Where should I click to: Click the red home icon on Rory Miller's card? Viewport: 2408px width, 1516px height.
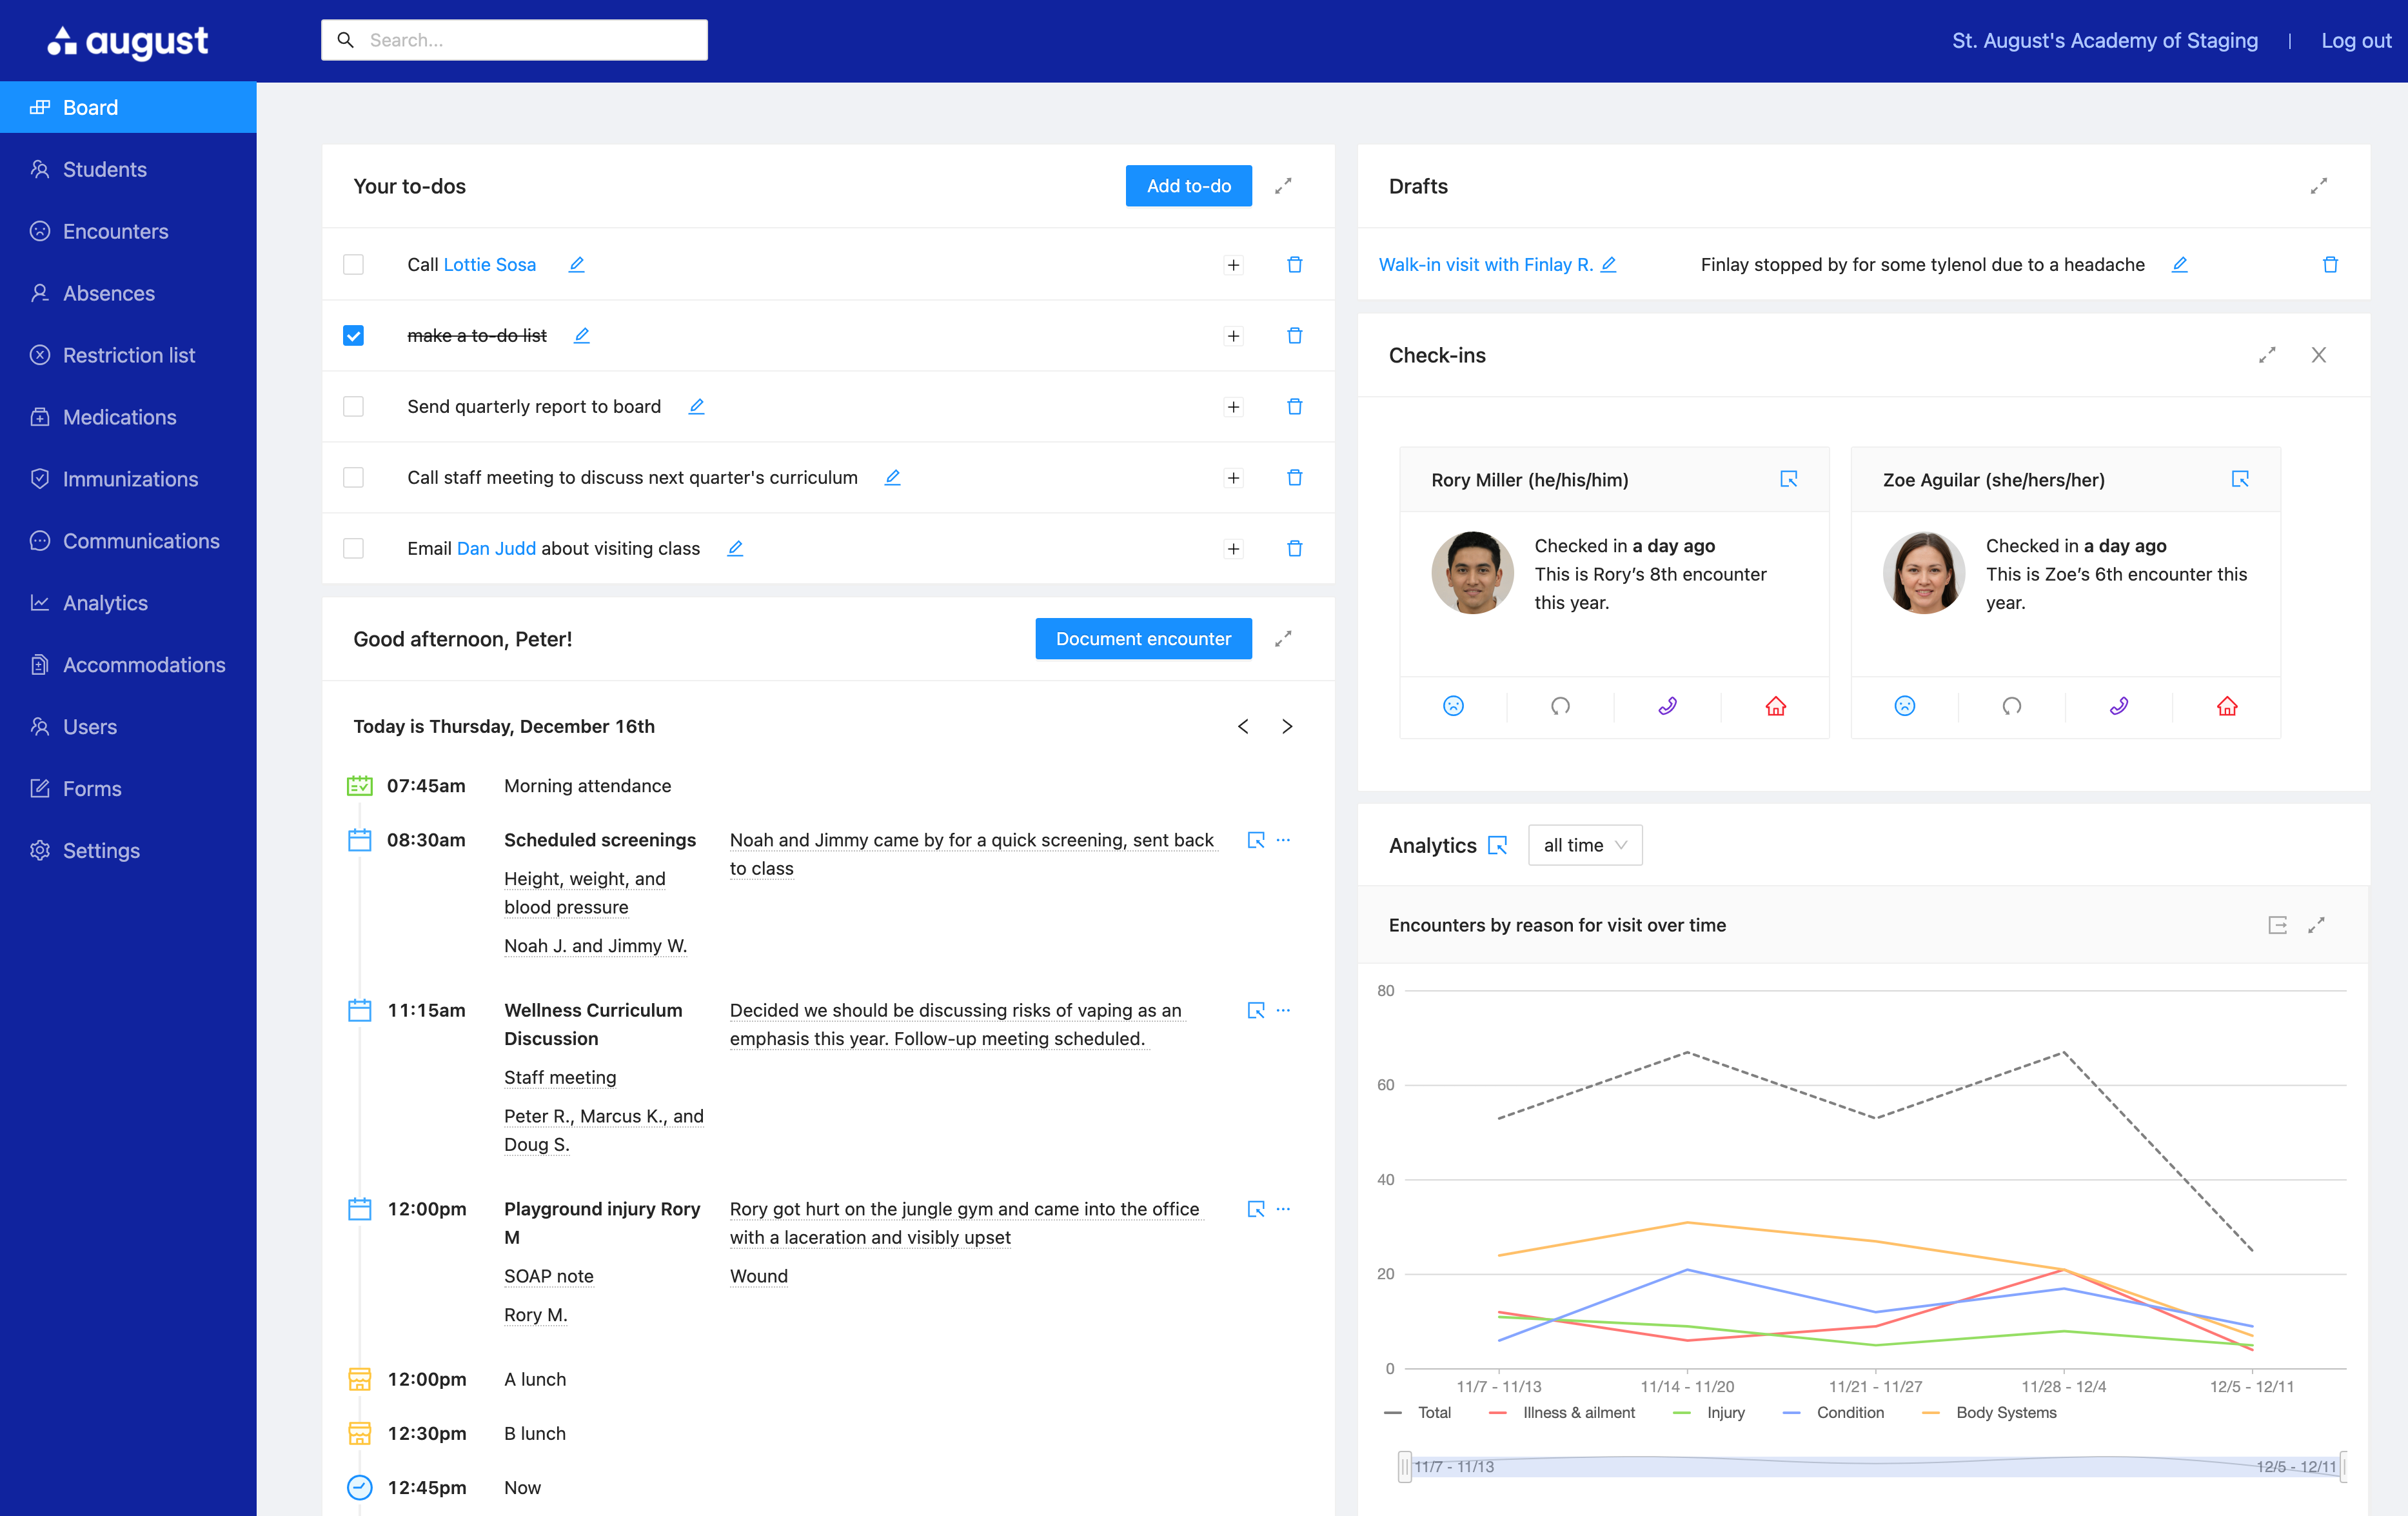click(x=1775, y=706)
